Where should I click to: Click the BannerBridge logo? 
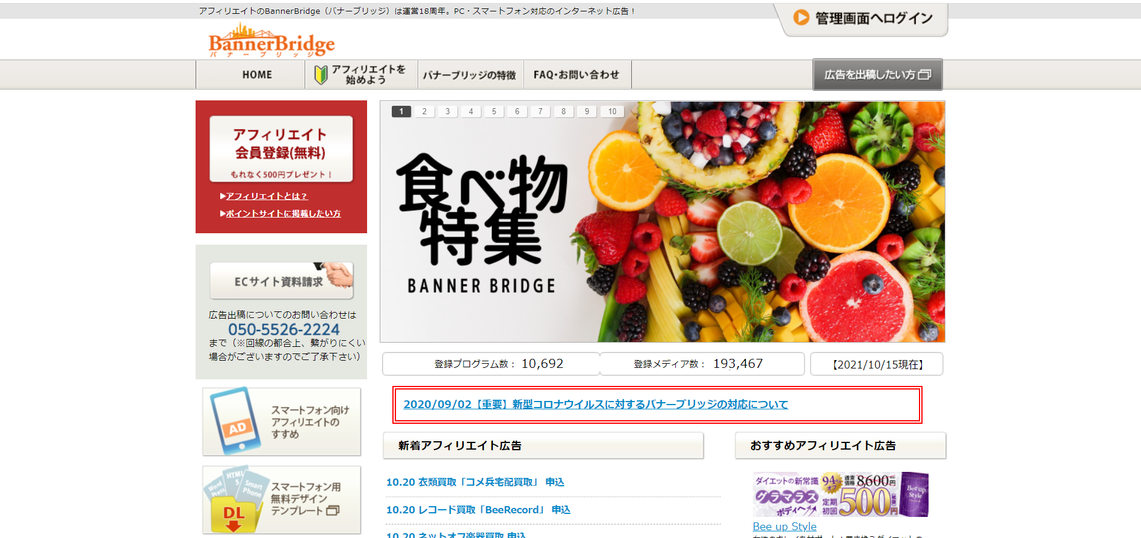click(271, 41)
